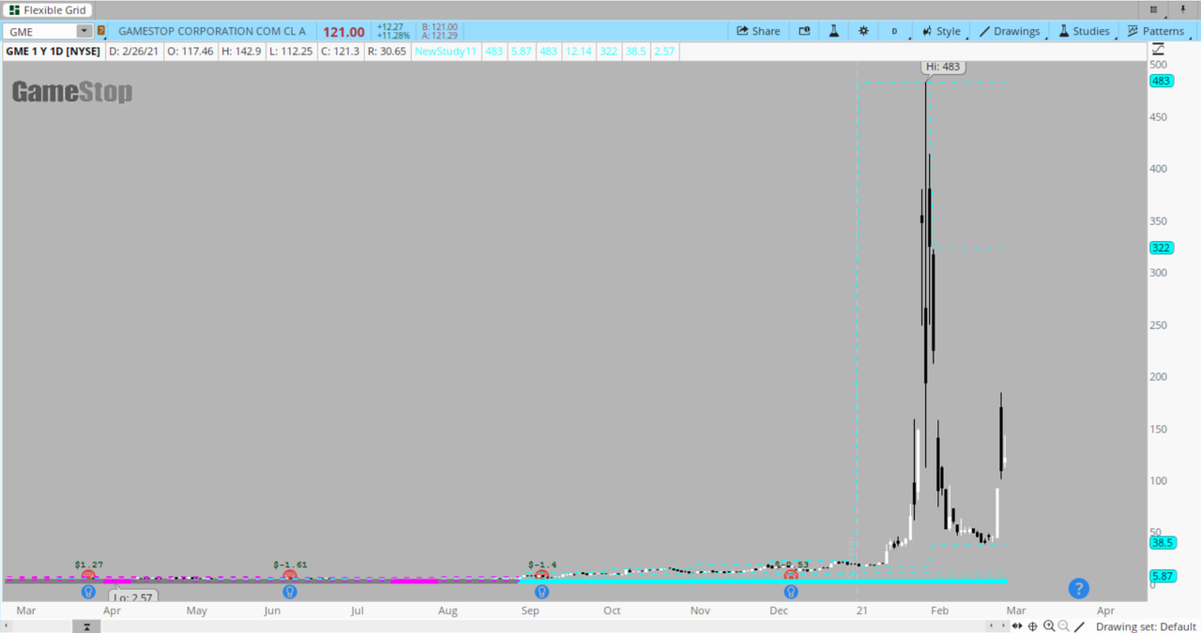Open the alert/camera icon next to Share
The width and height of the screenshot is (1201, 633).
(804, 31)
